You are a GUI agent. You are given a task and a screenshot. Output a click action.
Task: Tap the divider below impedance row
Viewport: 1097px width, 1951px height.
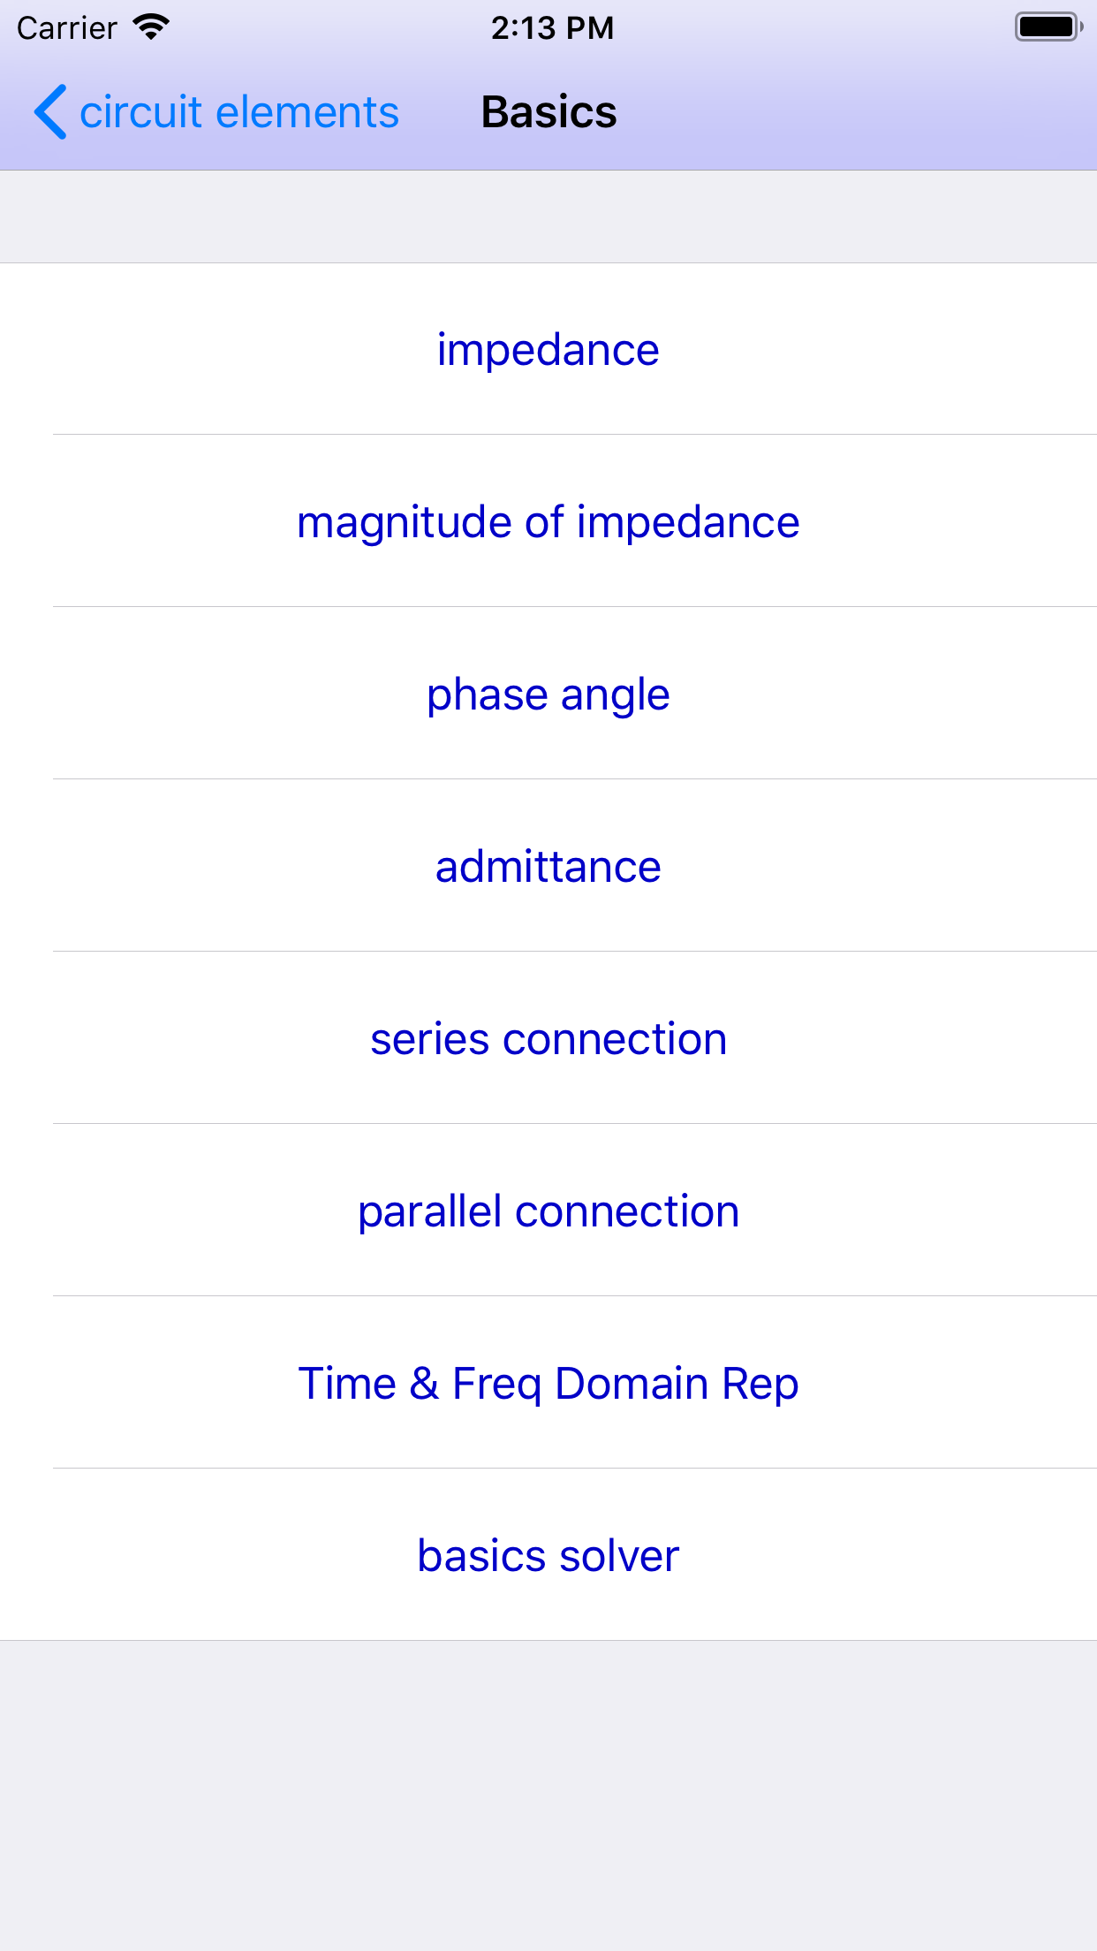(548, 433)
